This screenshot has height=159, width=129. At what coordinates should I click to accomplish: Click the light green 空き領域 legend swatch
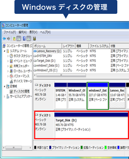(x=106, y=147)
